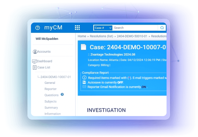198x137 pixels.
Task: Click the search magnifier button
Action: point(162,28)
